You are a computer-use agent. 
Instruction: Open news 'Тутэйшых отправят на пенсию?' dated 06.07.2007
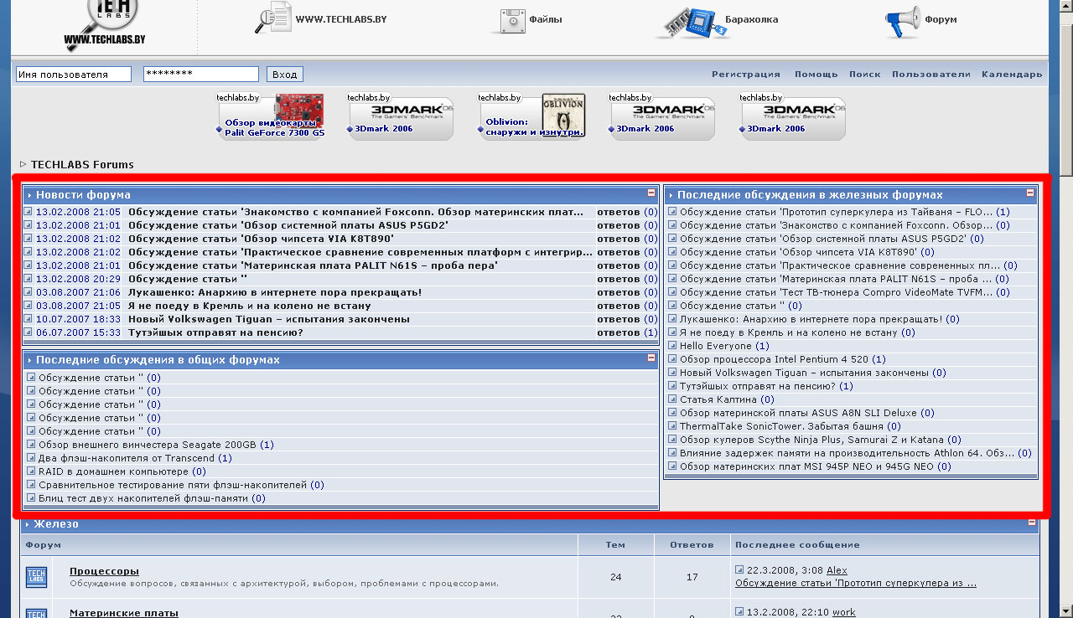tap(215, 332)
